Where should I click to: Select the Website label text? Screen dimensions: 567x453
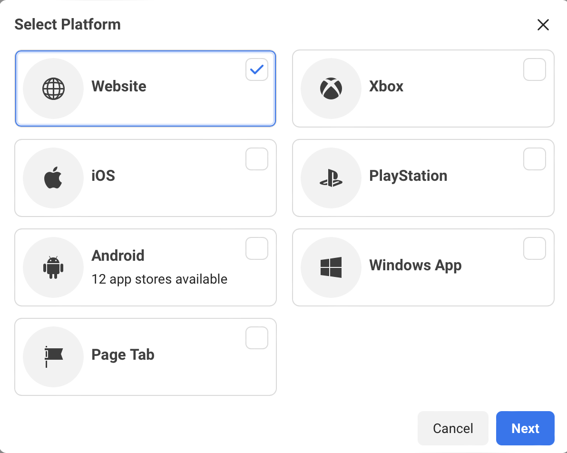coord(119,86)
